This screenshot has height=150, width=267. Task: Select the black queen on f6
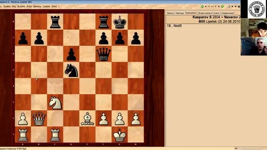coord(103,54)
